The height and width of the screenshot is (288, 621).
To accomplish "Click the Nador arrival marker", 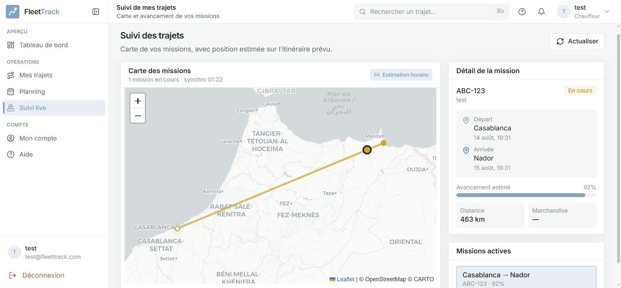I will (x=384, y=143).
